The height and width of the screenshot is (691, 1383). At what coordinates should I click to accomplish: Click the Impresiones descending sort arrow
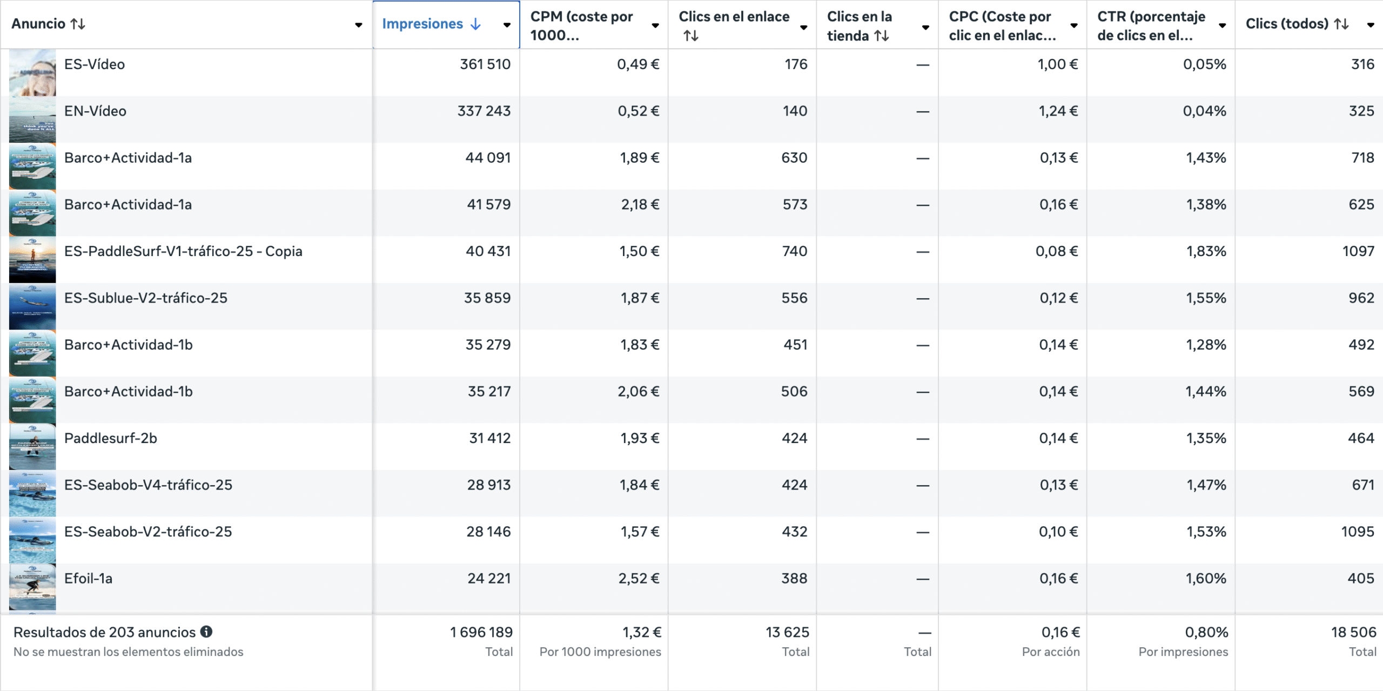(475, 24)
